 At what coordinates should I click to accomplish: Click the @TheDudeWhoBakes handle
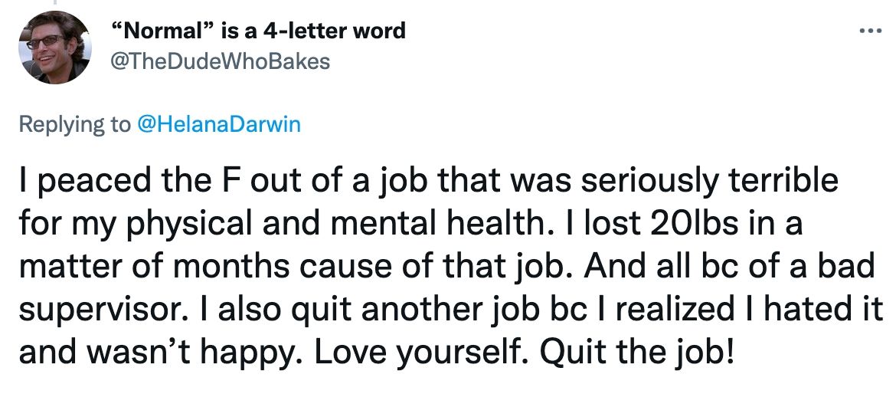(221, 62)
